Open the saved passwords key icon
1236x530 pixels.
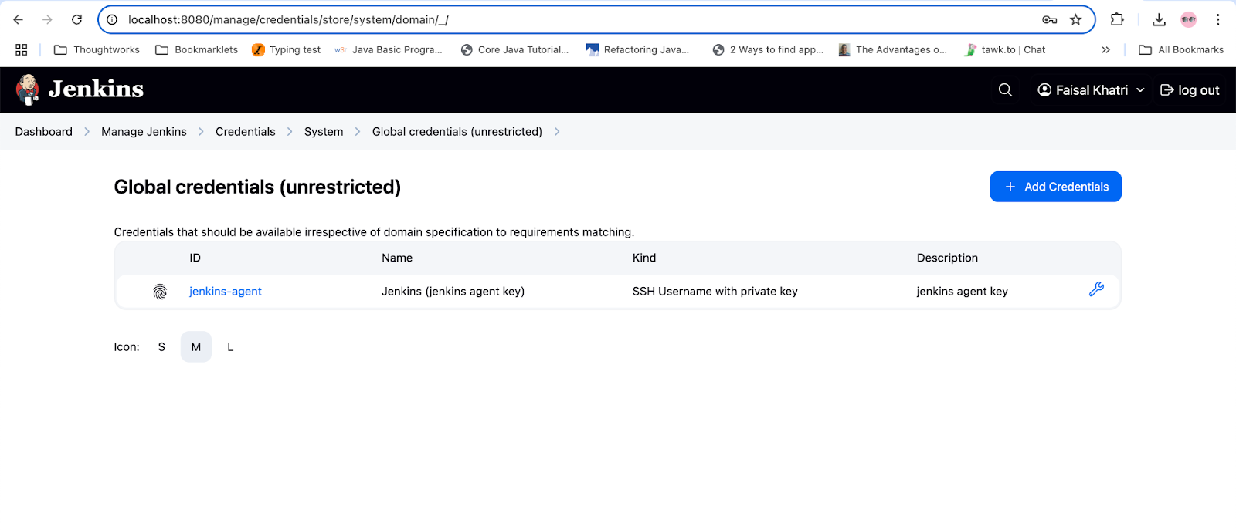coord(1049,19)
